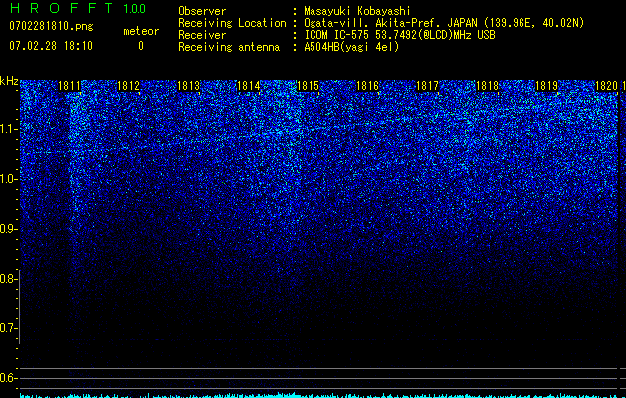Select the filename 0702281810.png
The width and height of the screenshot is (626, 398).
pyautogui.click(x=51, y=26)
